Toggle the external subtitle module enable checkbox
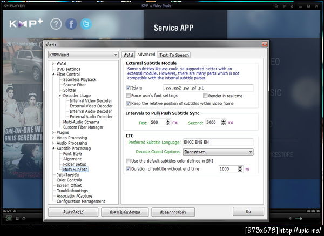Viewport: 324px width, 236px height. (x=128, y=88)
